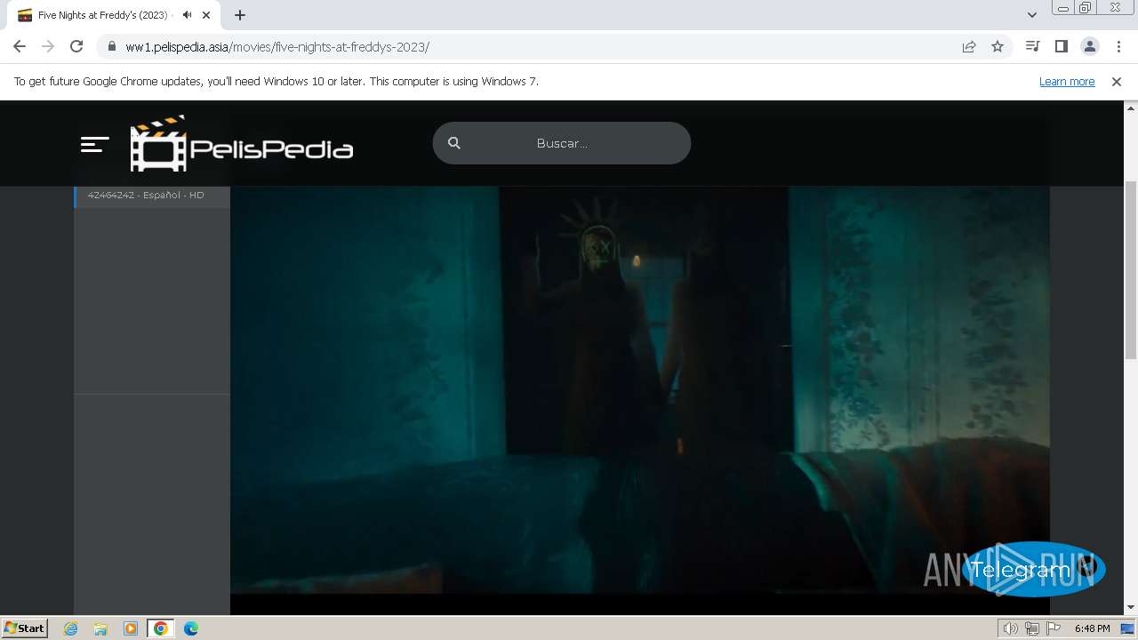This screenshot has height=640, width=1138.
Task: Click the page vertical scrollbar thumb
Action: [x=1131, y=269]
